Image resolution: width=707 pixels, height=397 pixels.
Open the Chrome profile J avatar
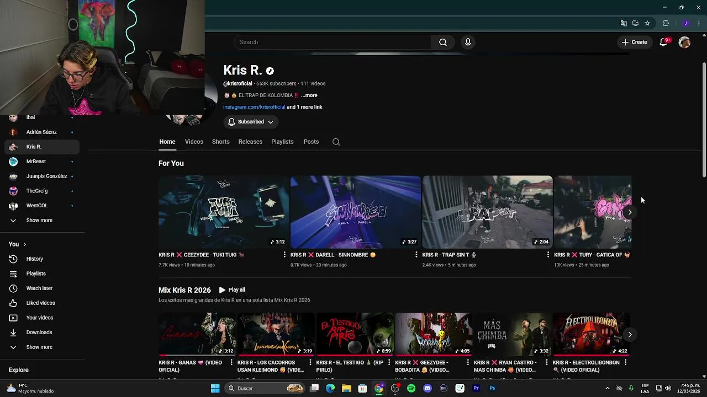click(x=685, y=23)
